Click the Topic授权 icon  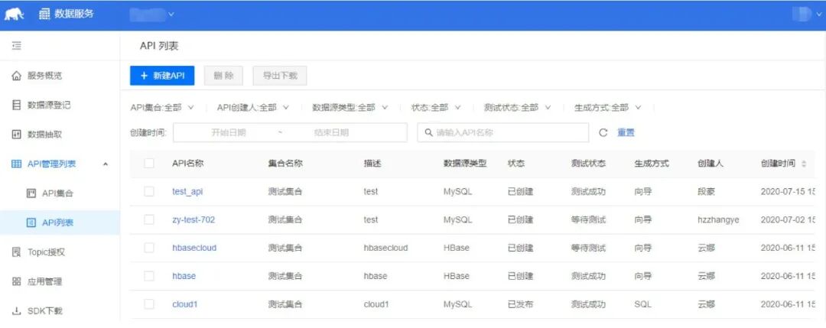tap(16, 252)
